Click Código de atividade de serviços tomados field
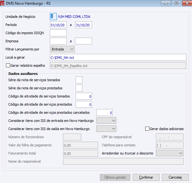The width and height of the screenshot is (192, 183). (x=84, y=96)
